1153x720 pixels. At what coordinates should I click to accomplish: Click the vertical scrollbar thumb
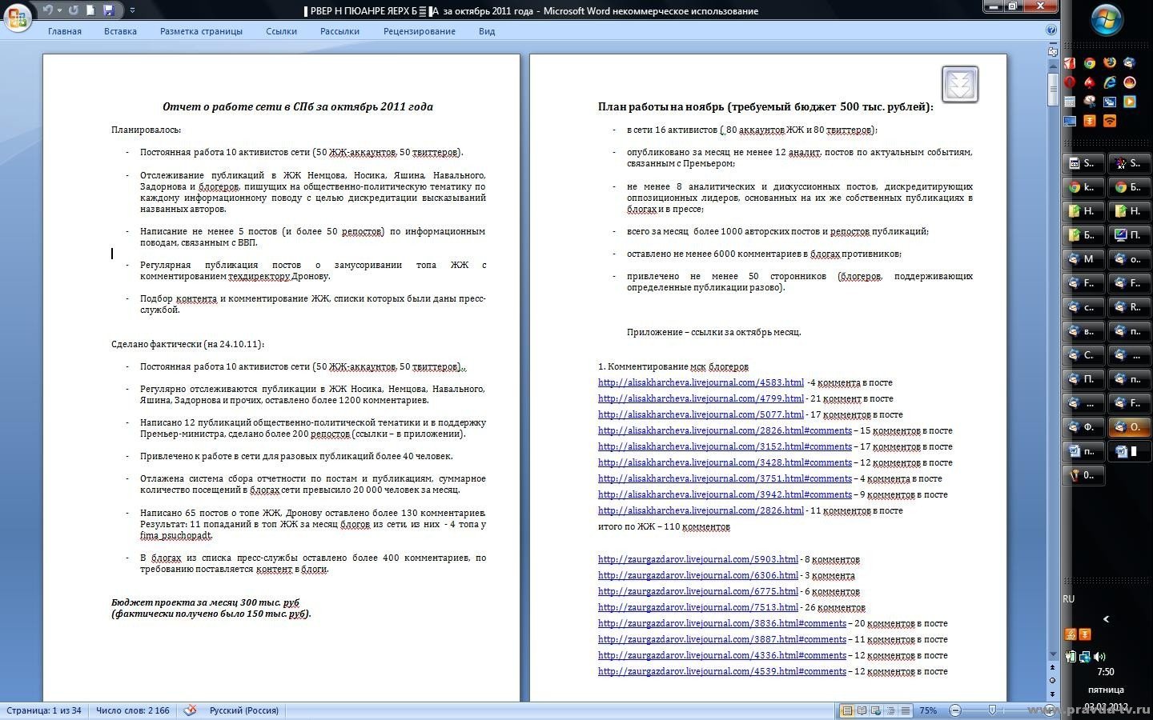click(1053, 89)
